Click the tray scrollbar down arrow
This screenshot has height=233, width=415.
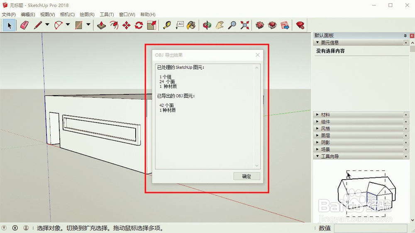[x=413, y=220]
